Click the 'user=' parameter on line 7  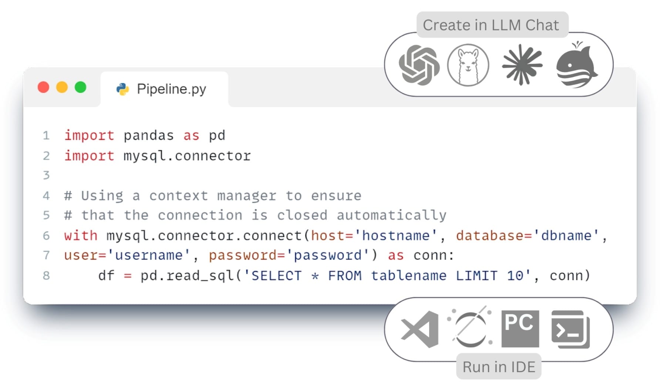(85, 255)
